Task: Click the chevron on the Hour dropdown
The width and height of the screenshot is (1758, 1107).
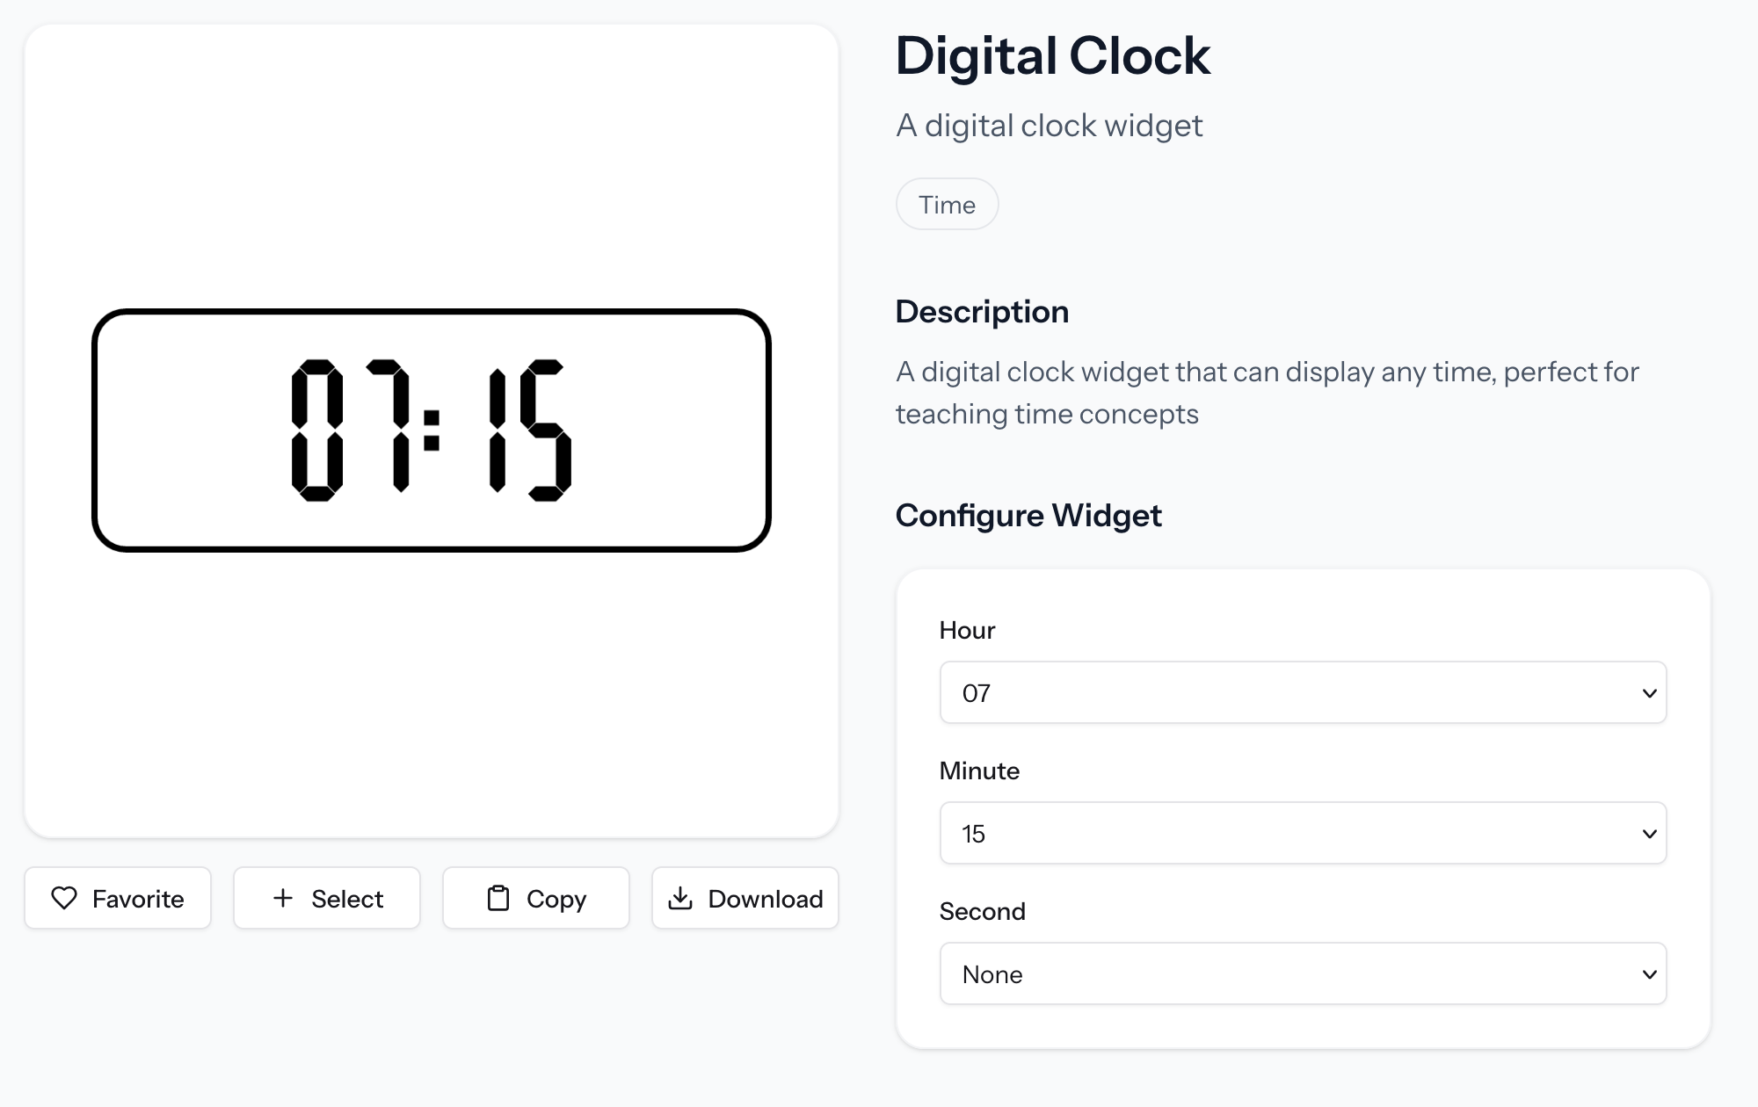Action: pos(1648,693)
